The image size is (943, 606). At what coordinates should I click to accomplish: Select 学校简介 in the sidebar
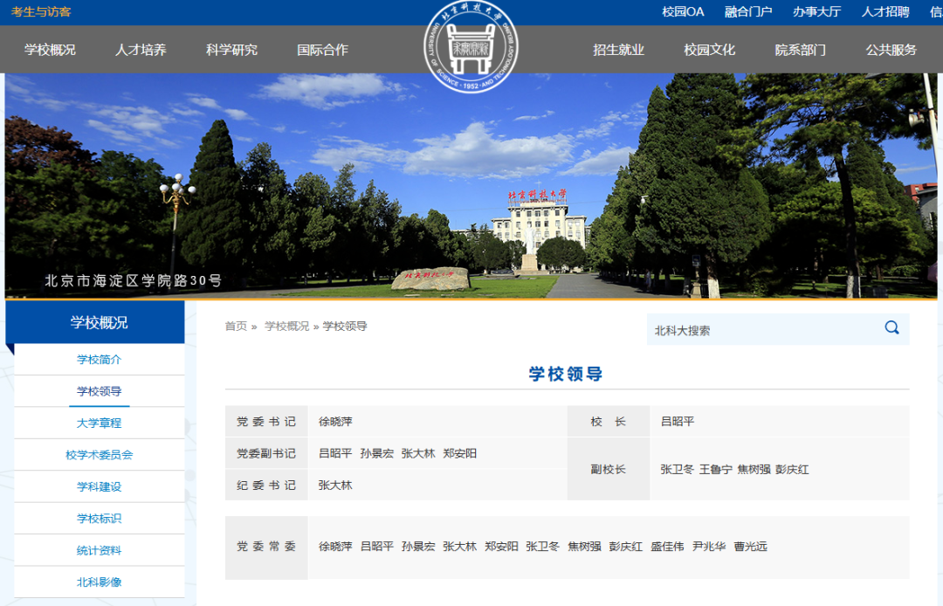coord(99,359)
